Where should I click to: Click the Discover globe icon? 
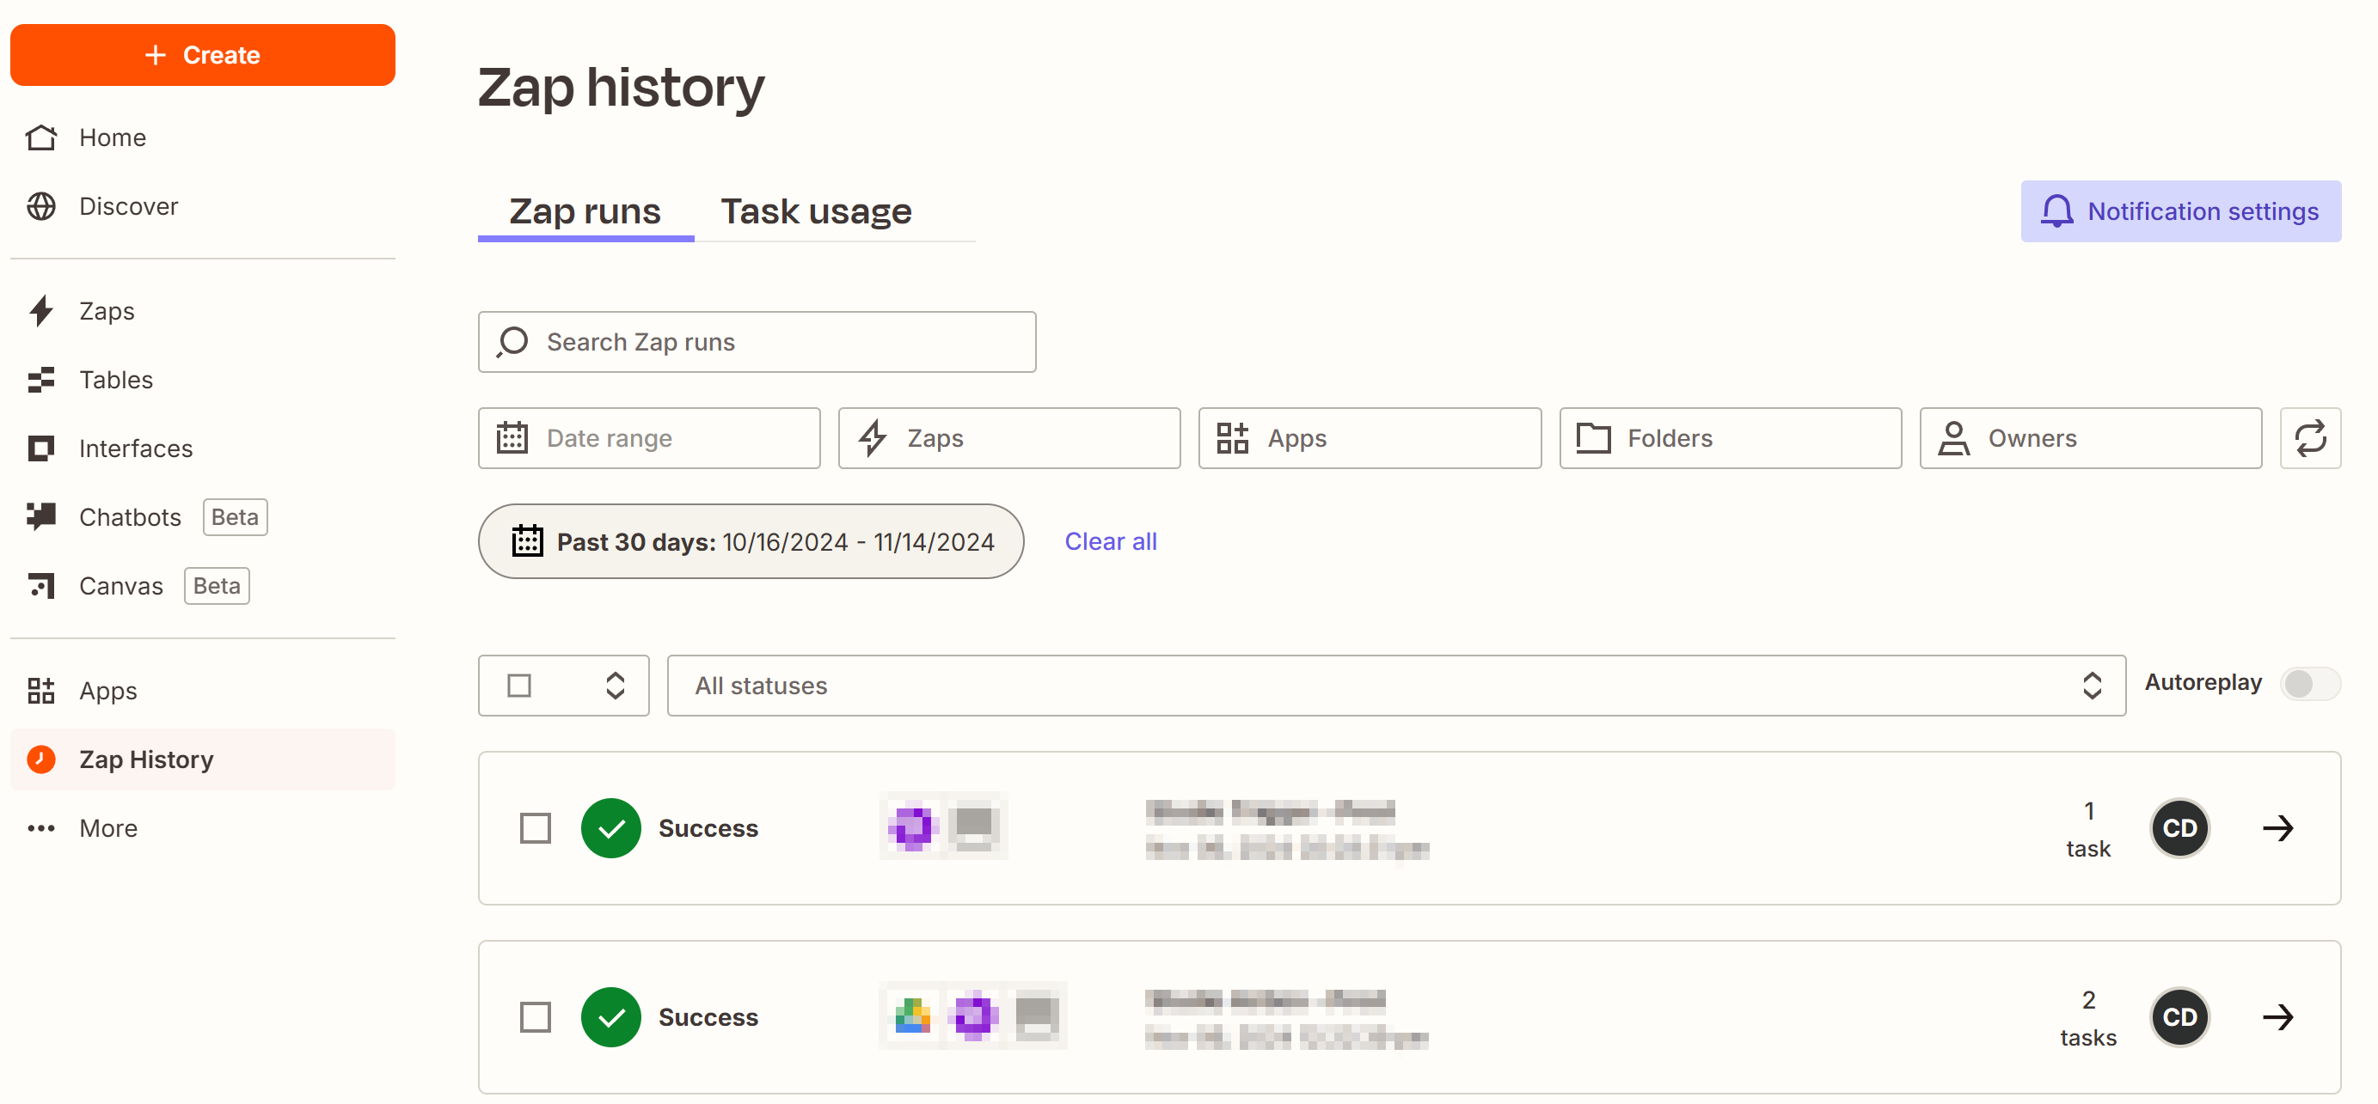(40, 205)
